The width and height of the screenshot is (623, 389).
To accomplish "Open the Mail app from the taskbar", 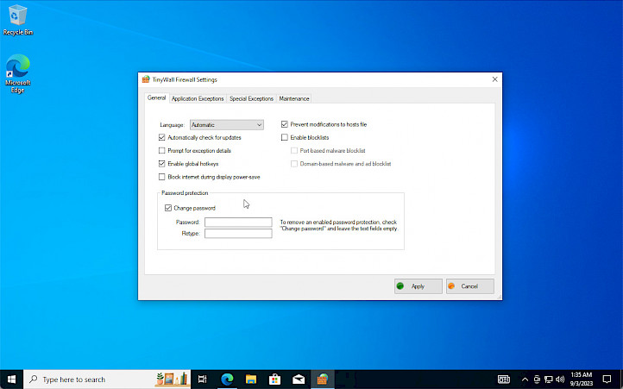I will coord(299,379).
